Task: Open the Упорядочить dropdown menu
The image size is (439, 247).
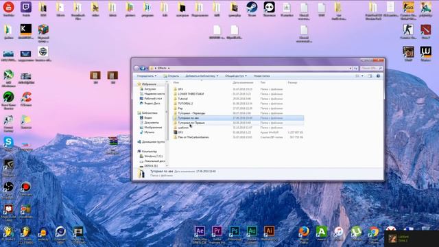Action: [x=147, y=76]
